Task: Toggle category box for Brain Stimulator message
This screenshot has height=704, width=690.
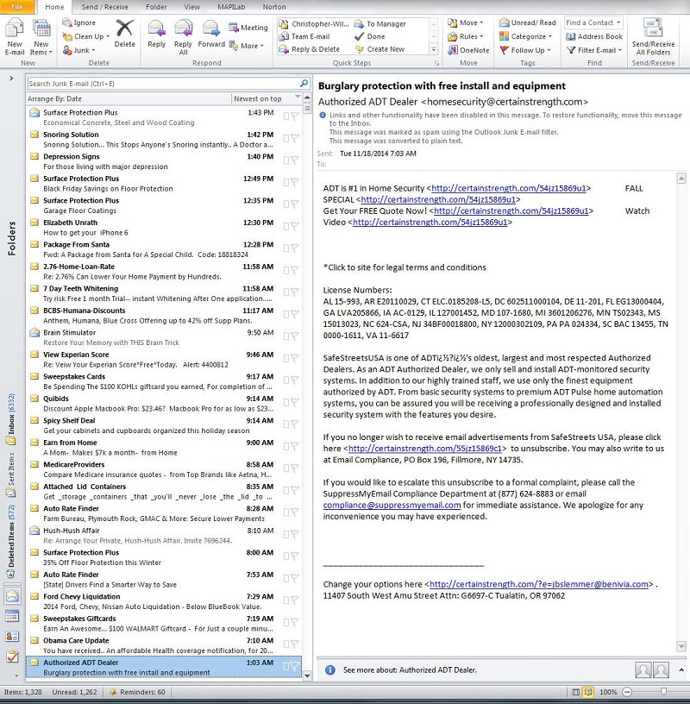Action: (x=286, y=336)
